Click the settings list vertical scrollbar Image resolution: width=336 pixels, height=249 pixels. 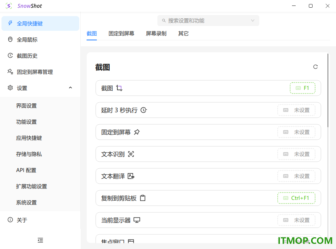[x=328, y=91]
